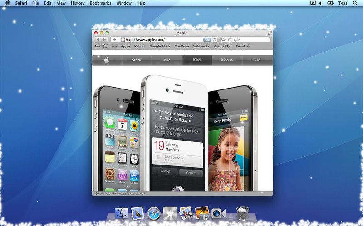Screen dimensions: 363x226
Task: Click the status bar text Go to ipod URL
Action: 121,193
